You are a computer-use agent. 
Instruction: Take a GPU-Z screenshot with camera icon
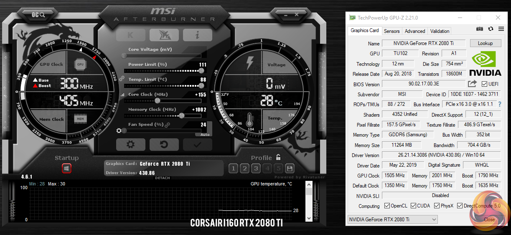pyautogui.click(x=480, y=29)
